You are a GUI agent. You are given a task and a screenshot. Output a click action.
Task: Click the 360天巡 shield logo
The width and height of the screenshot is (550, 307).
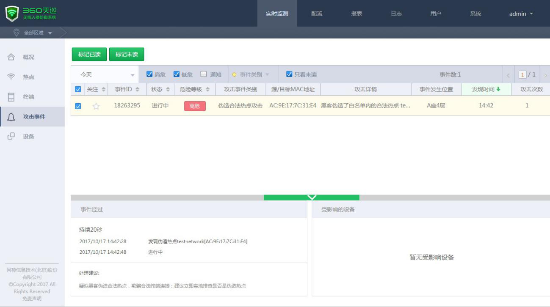pos(12,14)
